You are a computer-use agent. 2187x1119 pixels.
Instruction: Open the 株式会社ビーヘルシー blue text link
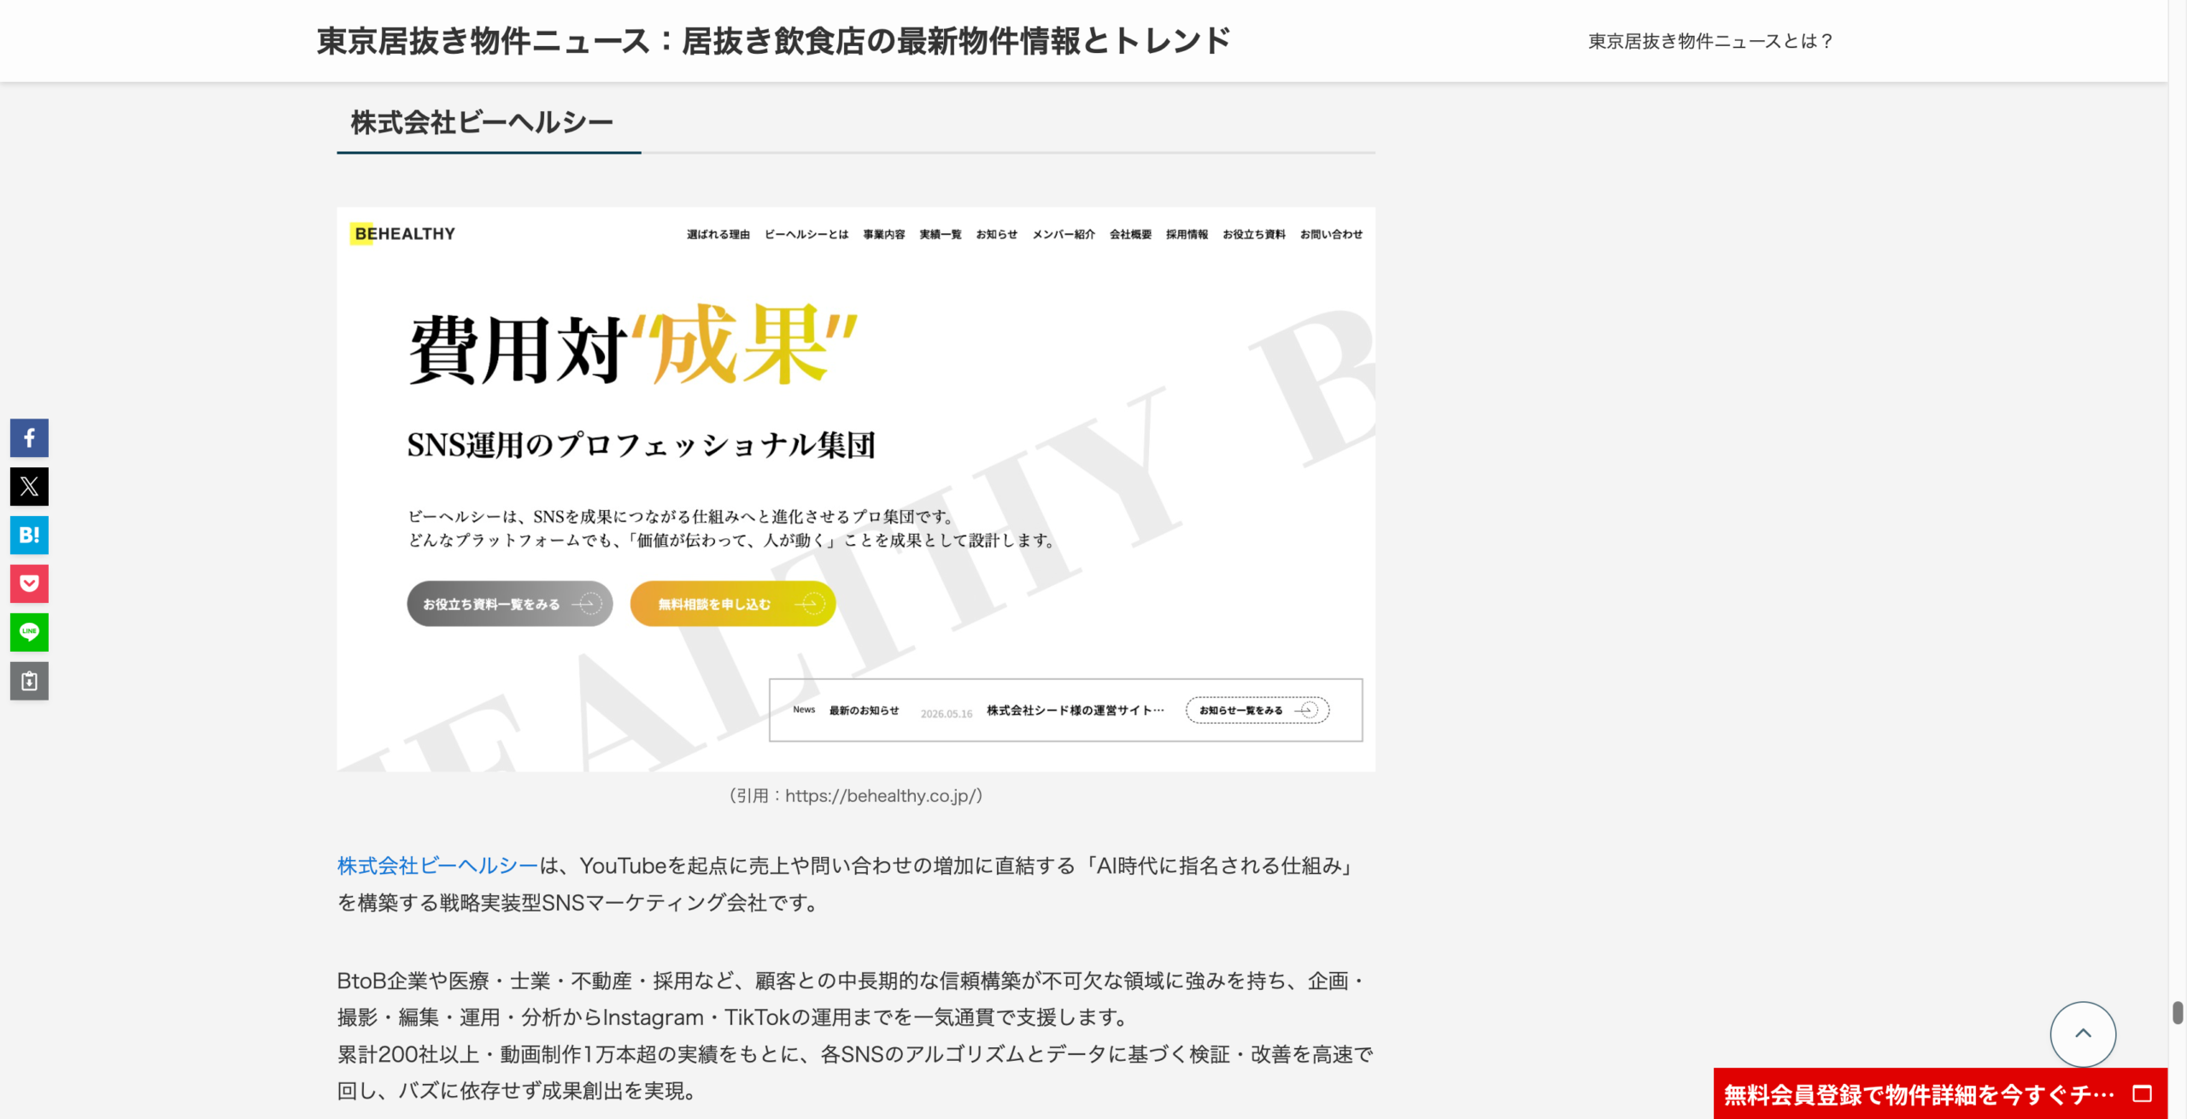(x=438, y=866)
